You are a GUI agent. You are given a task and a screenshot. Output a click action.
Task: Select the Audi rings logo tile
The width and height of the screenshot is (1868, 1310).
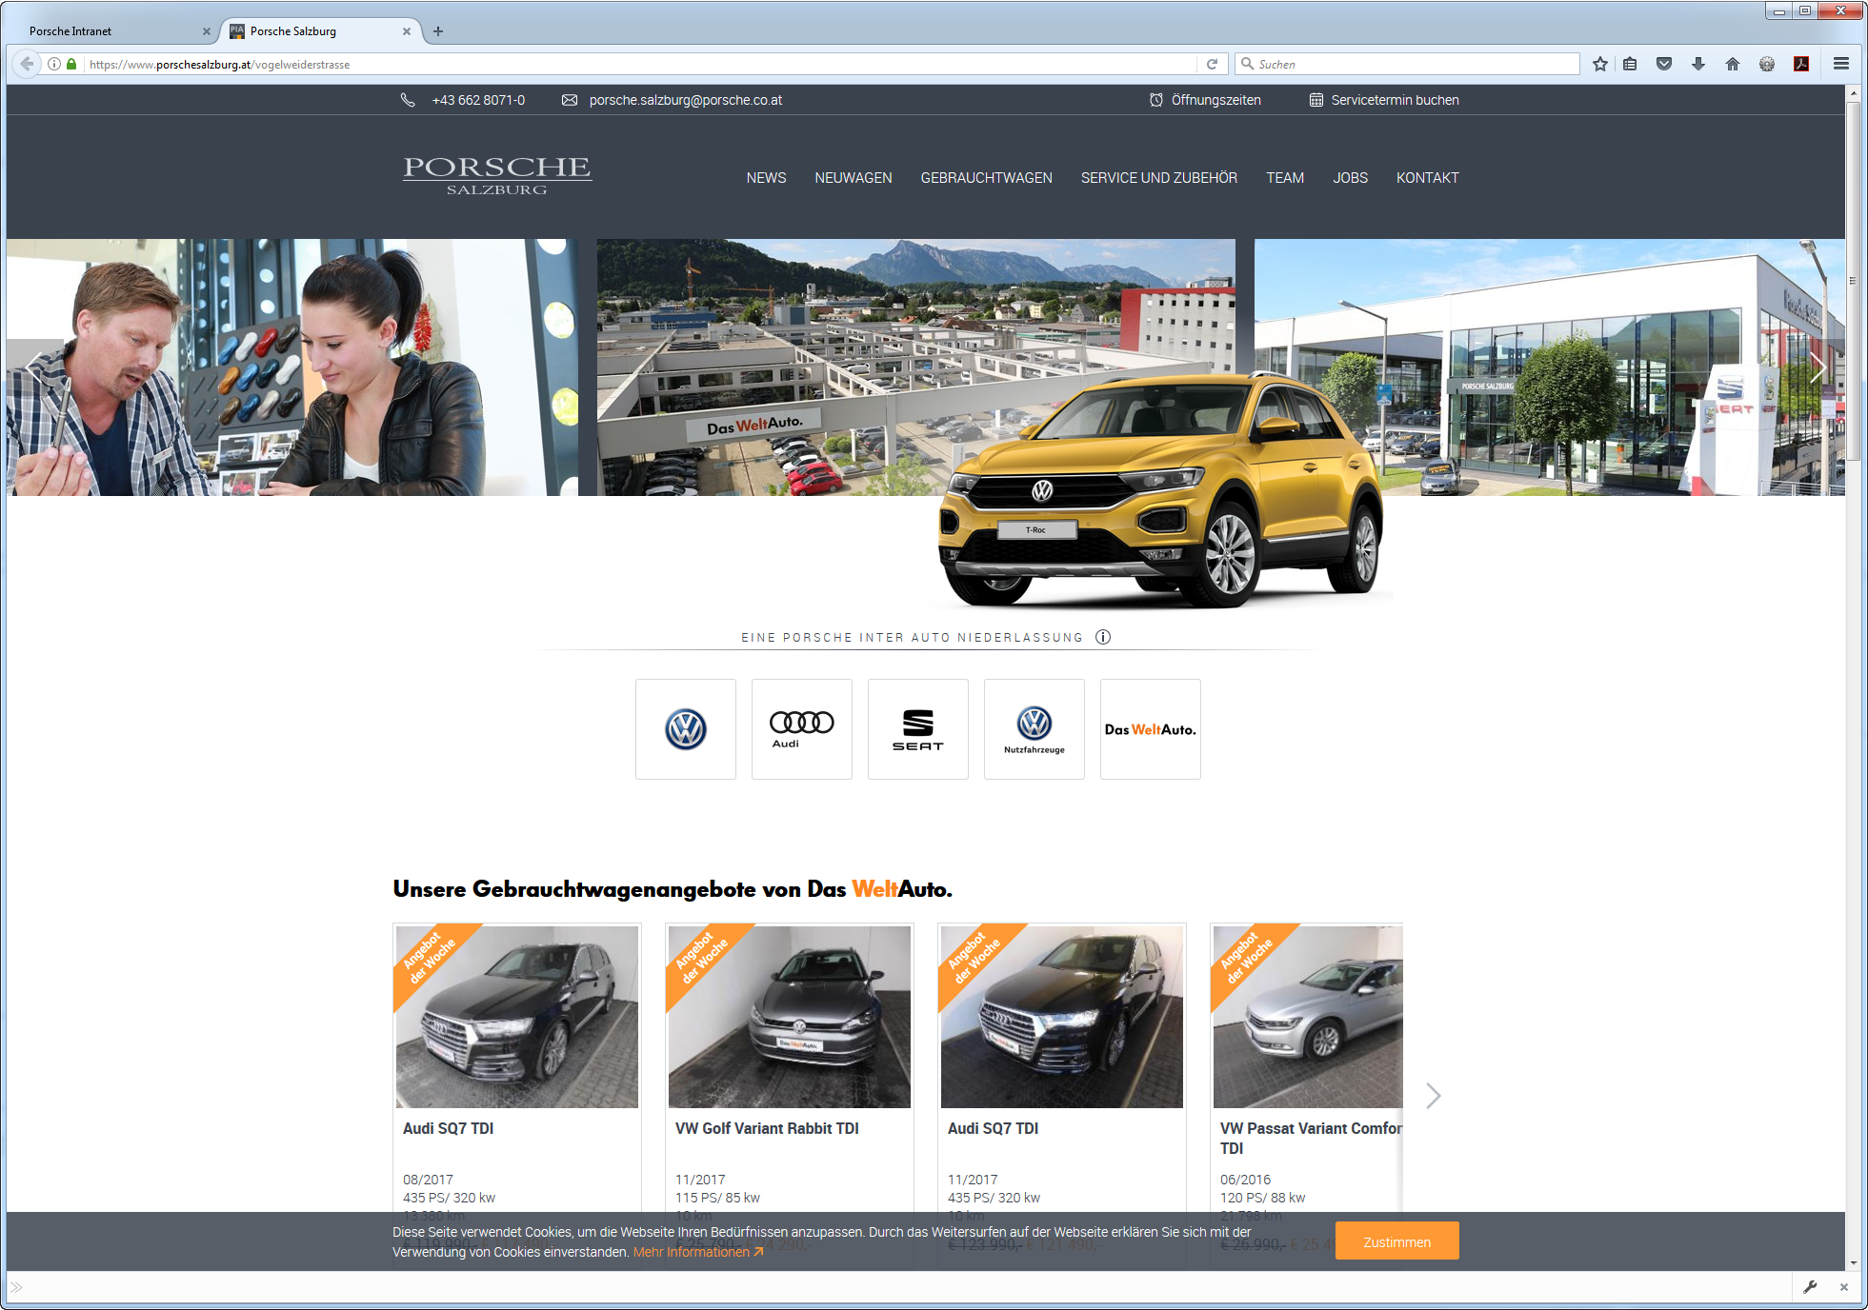coord(801,728)
